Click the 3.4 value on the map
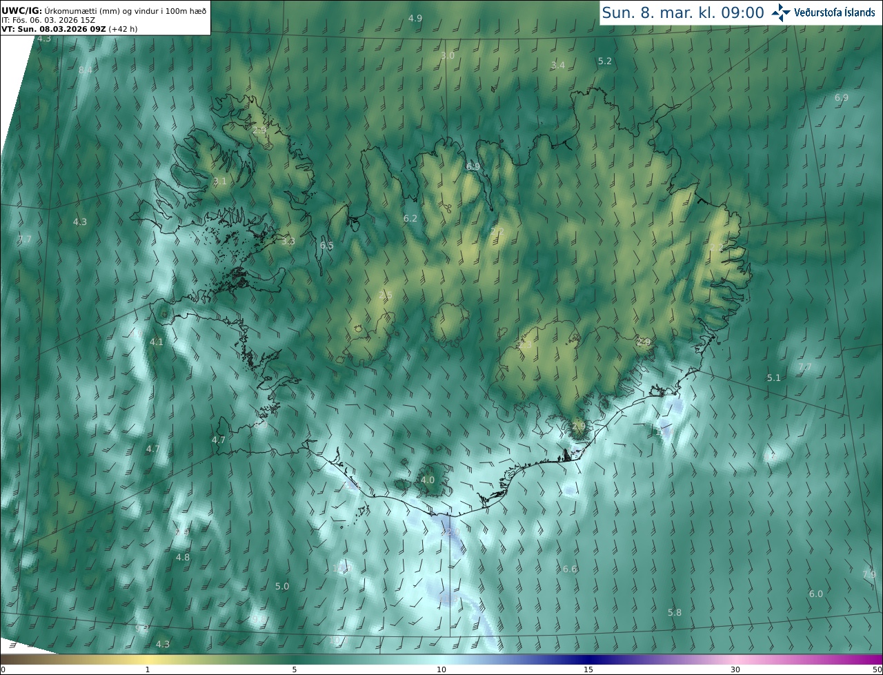This screenshot has width=883, height=675. (558, 65)
